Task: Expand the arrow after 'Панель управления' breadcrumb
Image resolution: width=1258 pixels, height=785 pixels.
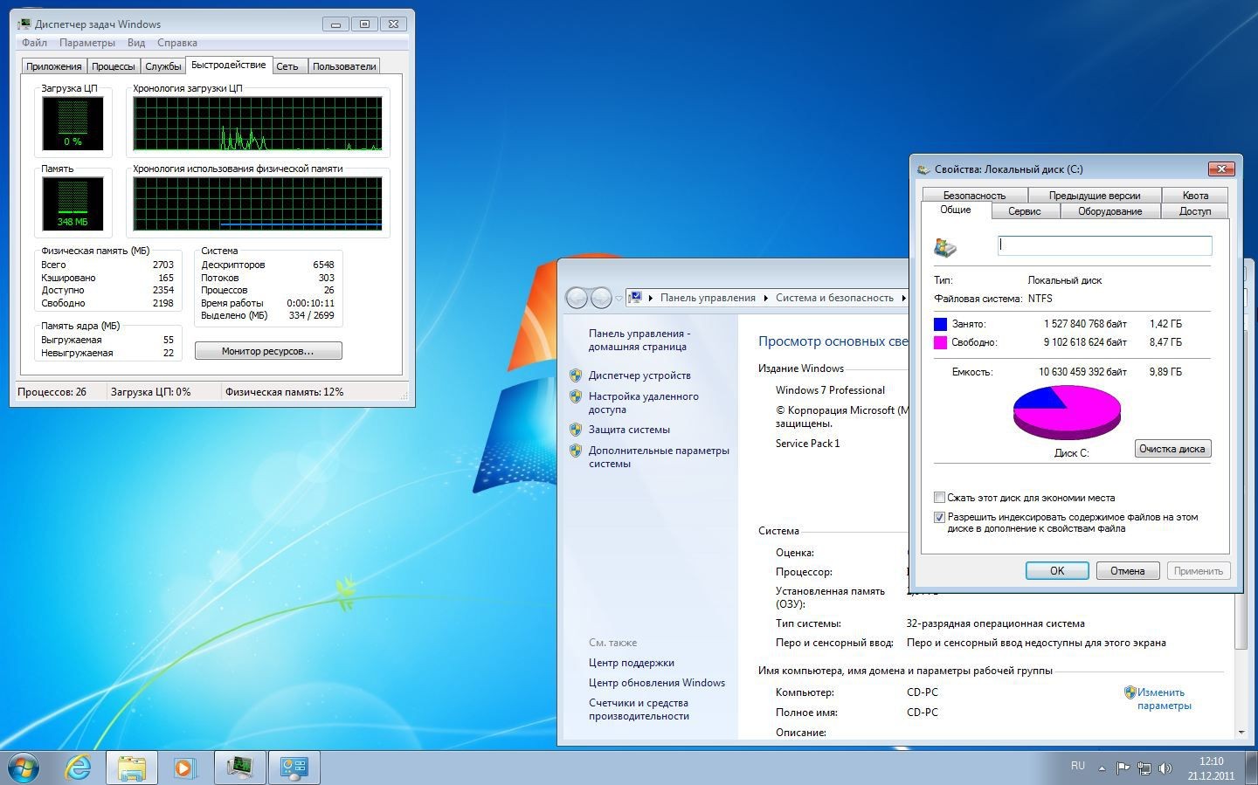Action: click(766, 299)
